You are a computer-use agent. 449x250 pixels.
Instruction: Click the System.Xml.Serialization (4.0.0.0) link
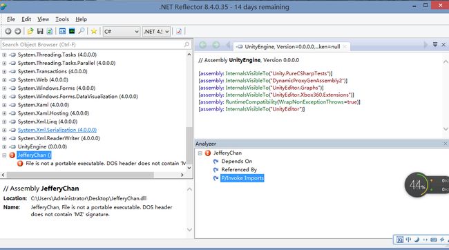pyautogui.click(x=57, y=130)
